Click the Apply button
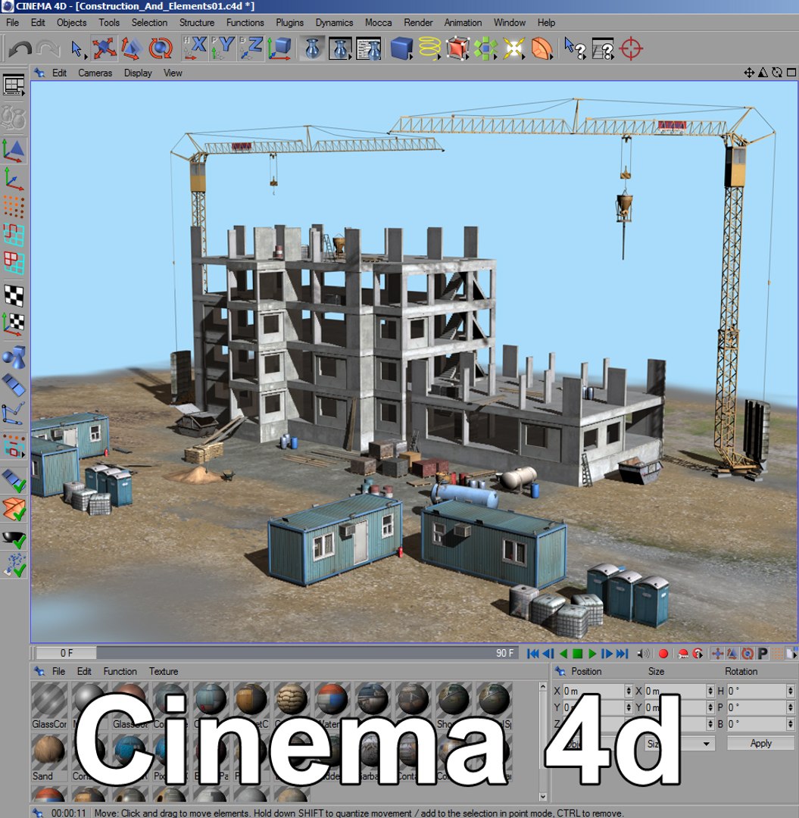This screenshot has width=799, height=818. 760,744
